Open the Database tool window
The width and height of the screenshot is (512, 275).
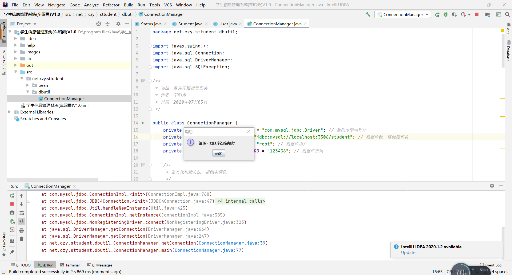[508, 51]
